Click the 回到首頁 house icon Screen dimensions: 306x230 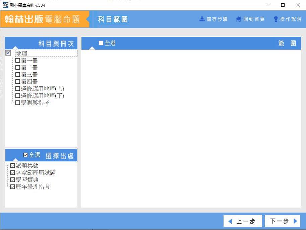(x=239, y=19)
